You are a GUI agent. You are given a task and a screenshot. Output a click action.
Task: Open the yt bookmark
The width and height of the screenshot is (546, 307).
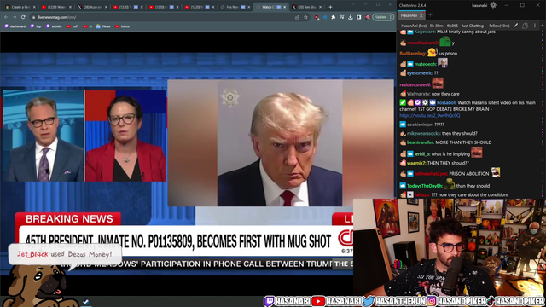[87, 26]
